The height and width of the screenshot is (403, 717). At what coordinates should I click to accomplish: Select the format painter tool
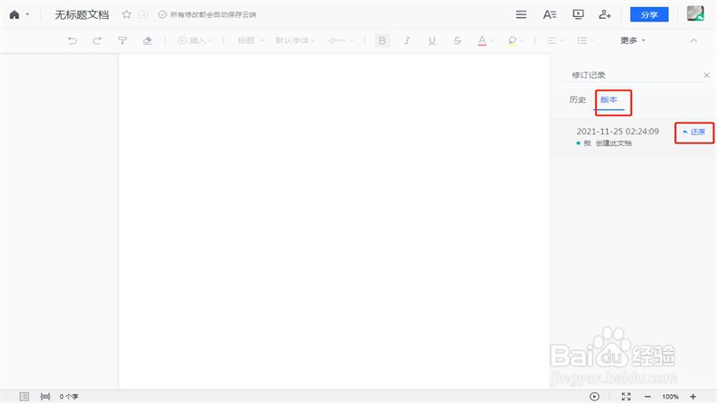coord(122,40)
